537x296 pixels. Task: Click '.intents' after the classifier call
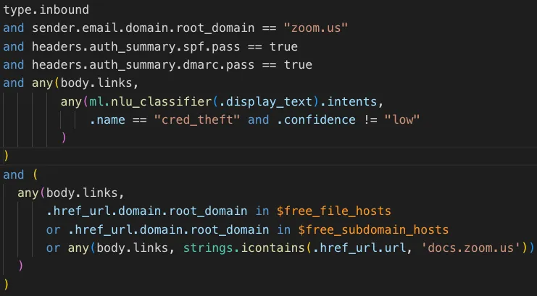[x=349, y=101]
